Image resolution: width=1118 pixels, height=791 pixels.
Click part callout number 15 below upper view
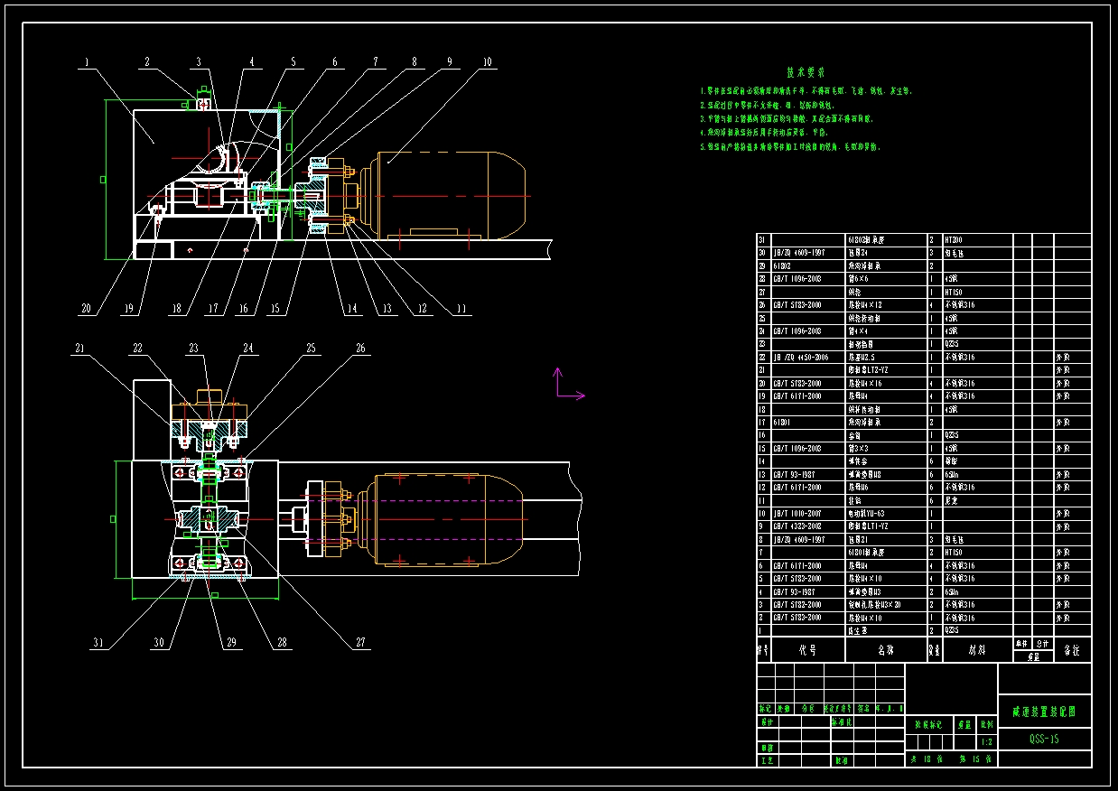[274, 309]
